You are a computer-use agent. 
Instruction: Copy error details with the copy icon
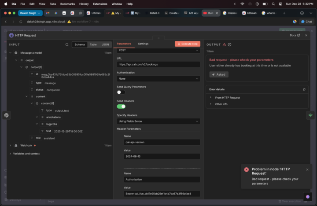(304, 89)
